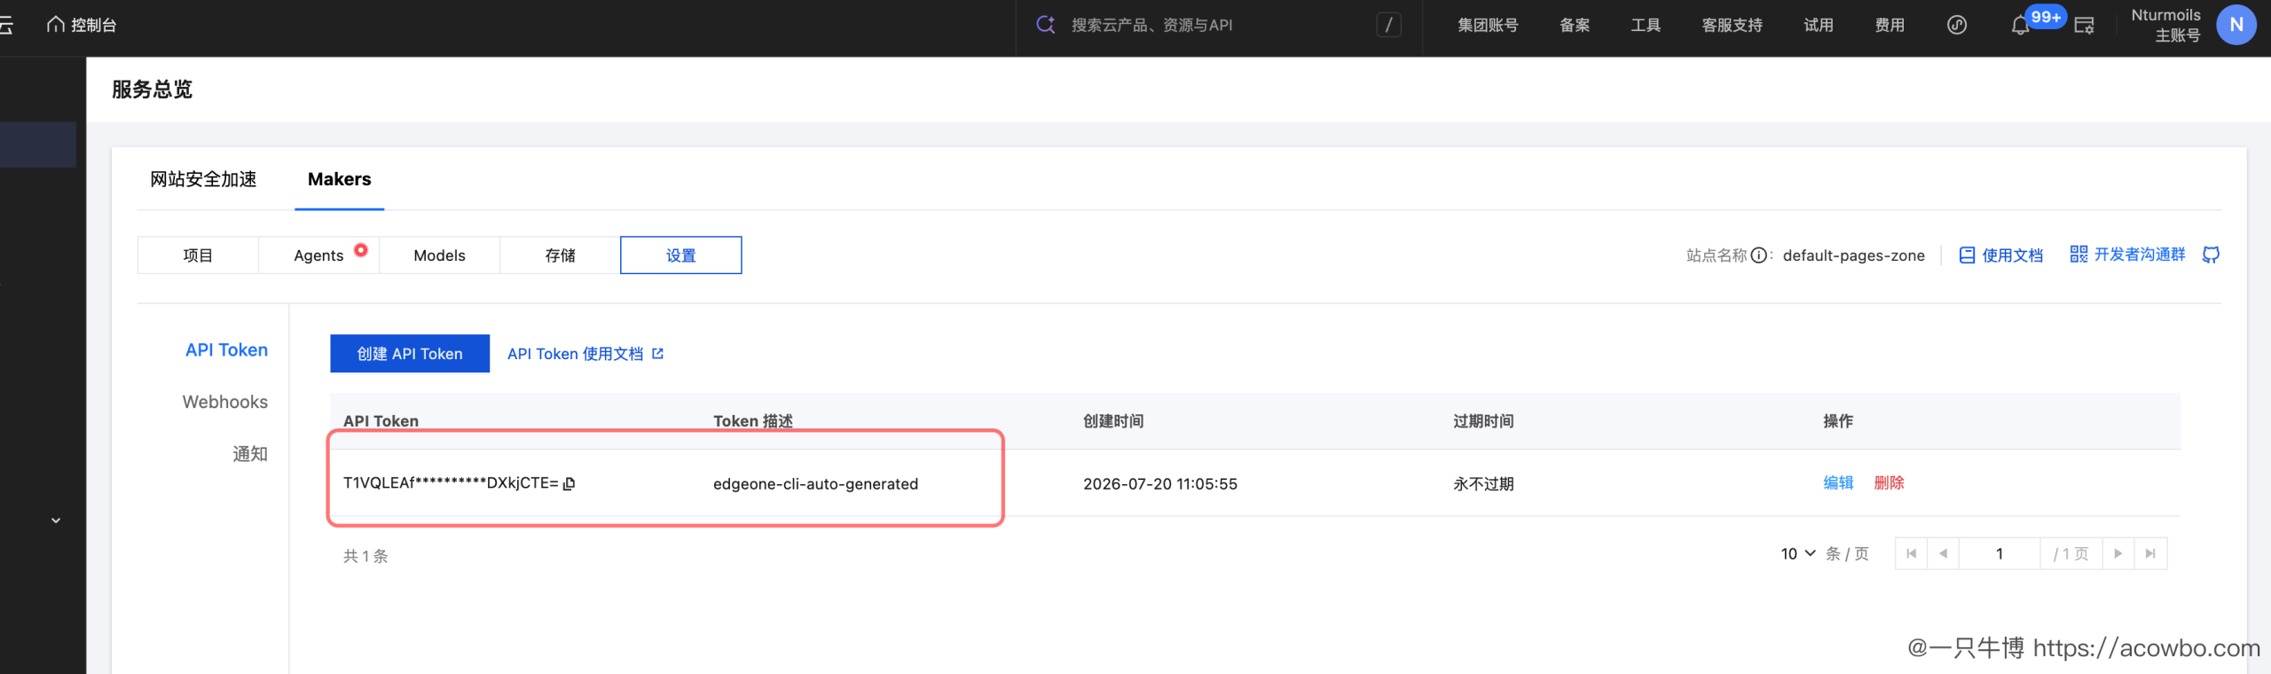Click the 创建时间 column header

point(1113,421)
